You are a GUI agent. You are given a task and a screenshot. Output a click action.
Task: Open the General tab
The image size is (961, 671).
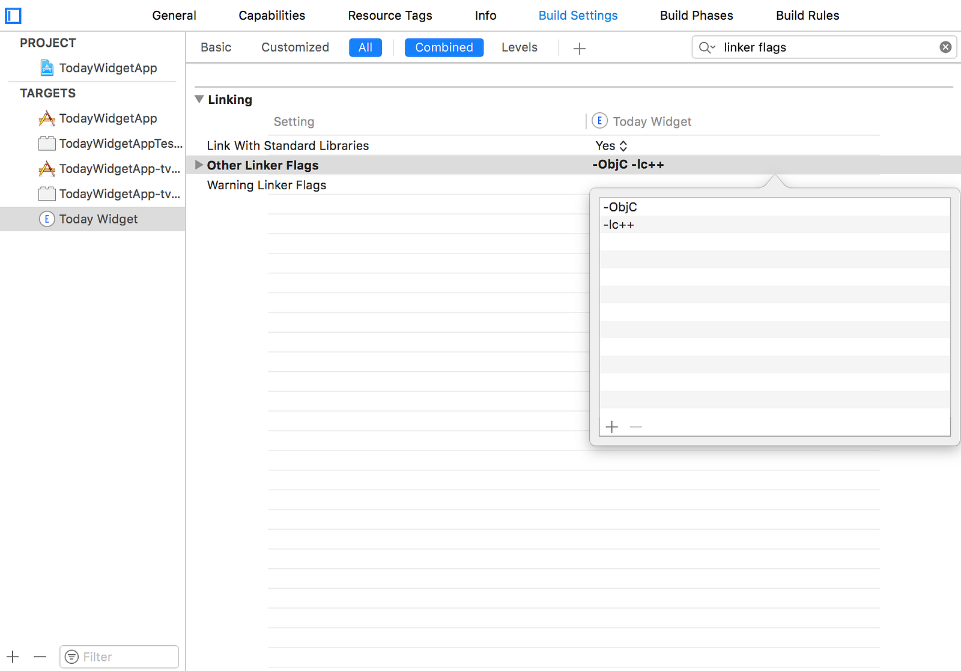pyautogui.click(x=174, y=16)
